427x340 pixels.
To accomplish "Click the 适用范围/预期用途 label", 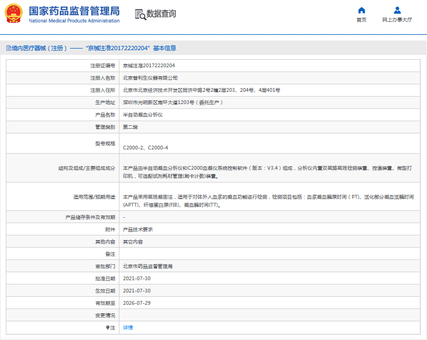I will click(x=94, y=197).
